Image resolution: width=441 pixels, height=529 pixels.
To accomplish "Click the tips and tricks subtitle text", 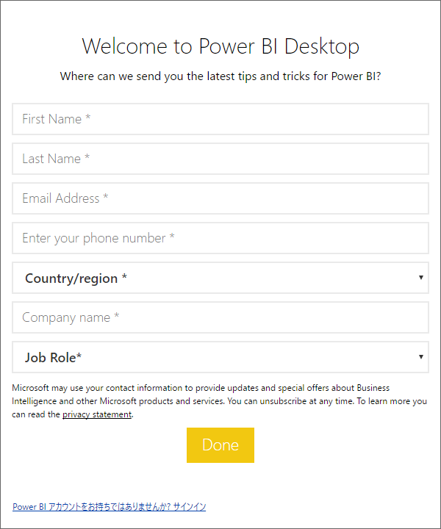I will [220, 76].
